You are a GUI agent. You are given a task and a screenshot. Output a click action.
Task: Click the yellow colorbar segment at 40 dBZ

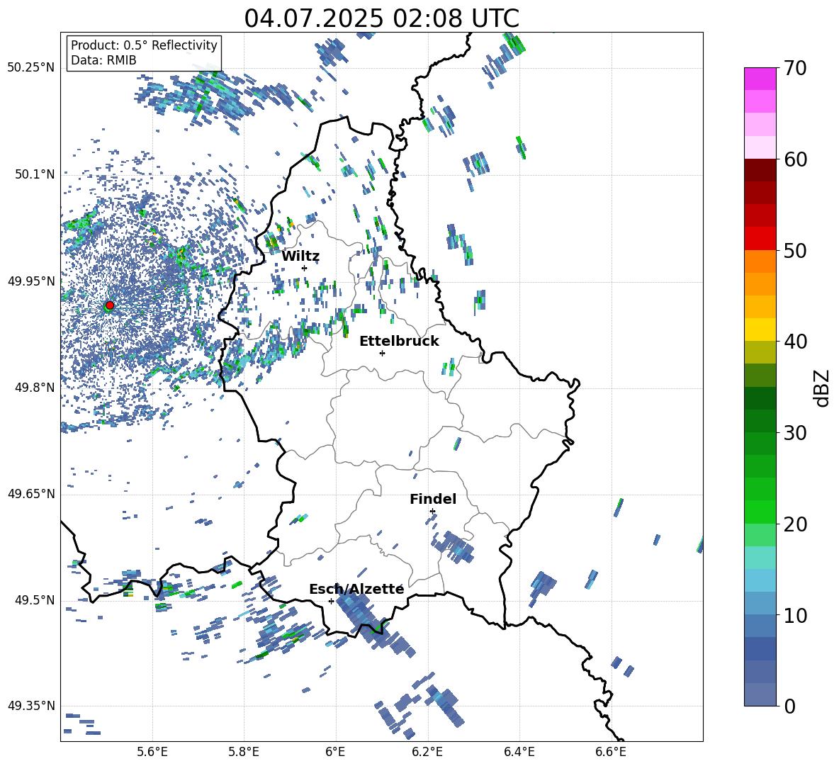click(760, 330)
